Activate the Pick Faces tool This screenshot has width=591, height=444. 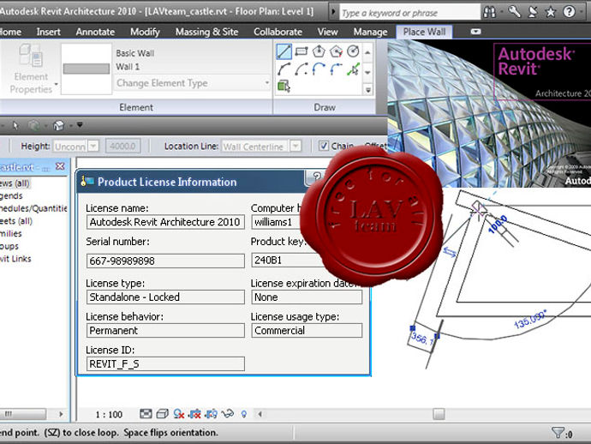(x=284, y=87)
